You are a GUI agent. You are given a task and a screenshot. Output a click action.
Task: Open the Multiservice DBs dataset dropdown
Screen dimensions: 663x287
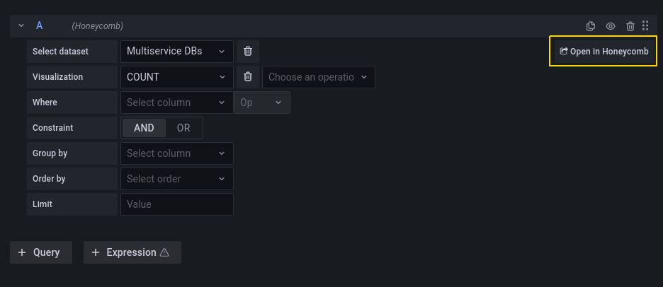pos(176,52)
